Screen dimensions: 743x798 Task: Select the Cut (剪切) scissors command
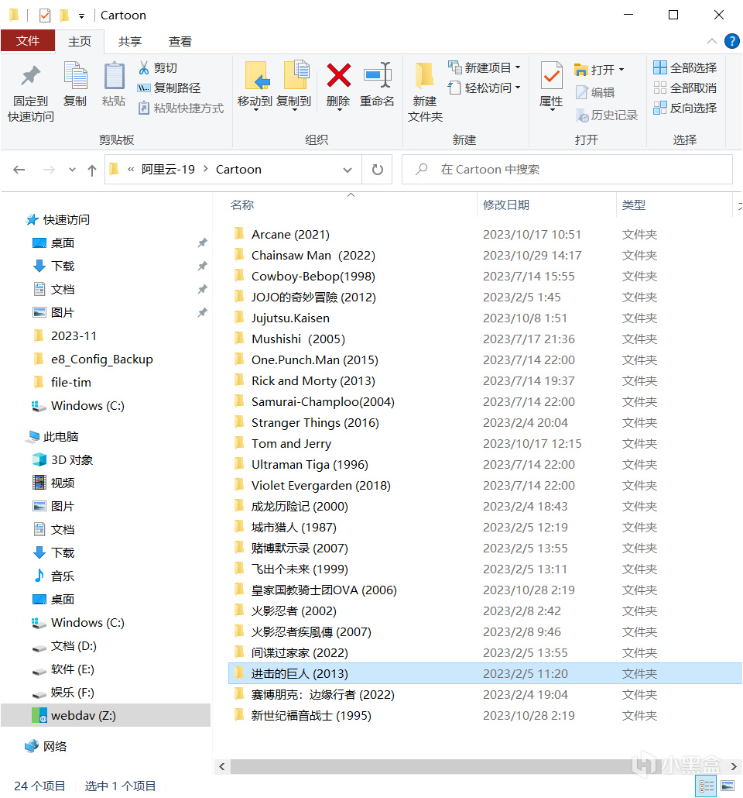pos(158,67)
